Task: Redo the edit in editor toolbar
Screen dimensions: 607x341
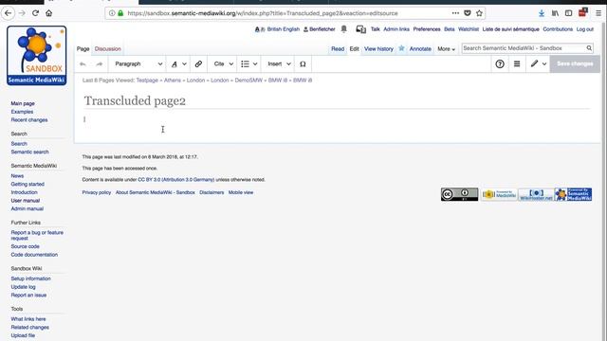Action: click(100, 63)
